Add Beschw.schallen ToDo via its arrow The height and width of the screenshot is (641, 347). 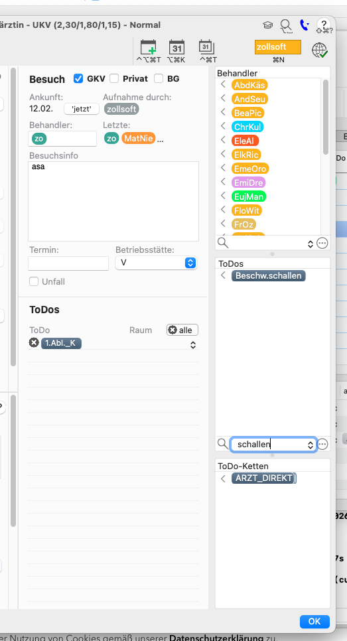coord(223,275)
